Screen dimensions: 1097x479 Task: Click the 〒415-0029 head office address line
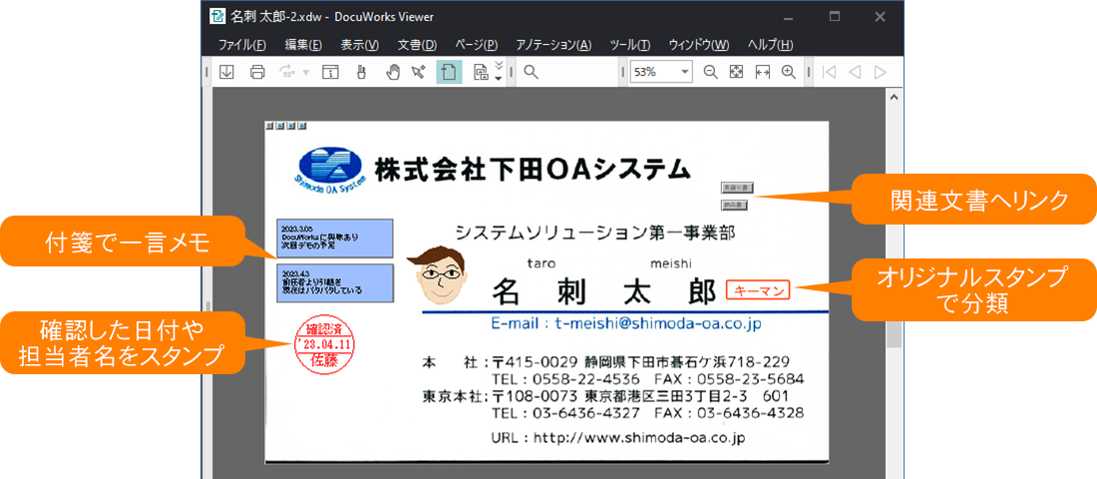(641, 363)
